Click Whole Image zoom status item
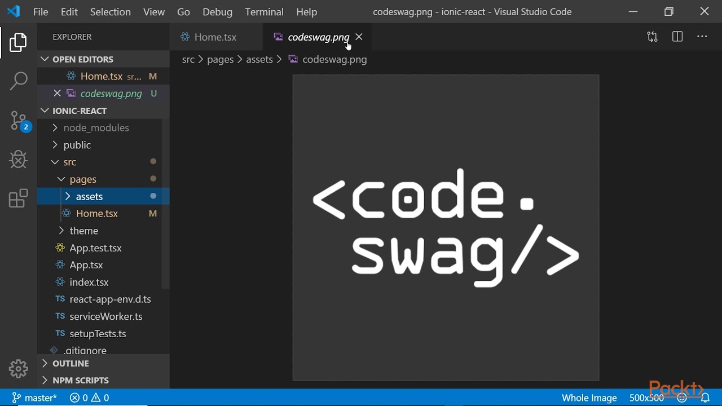Viewport: 722px width, 406px height. click(x=589, y=398)
